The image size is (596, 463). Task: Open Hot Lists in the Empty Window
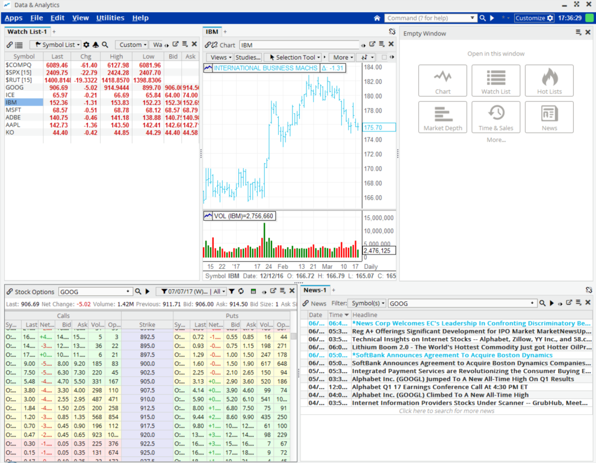point(549,80)
